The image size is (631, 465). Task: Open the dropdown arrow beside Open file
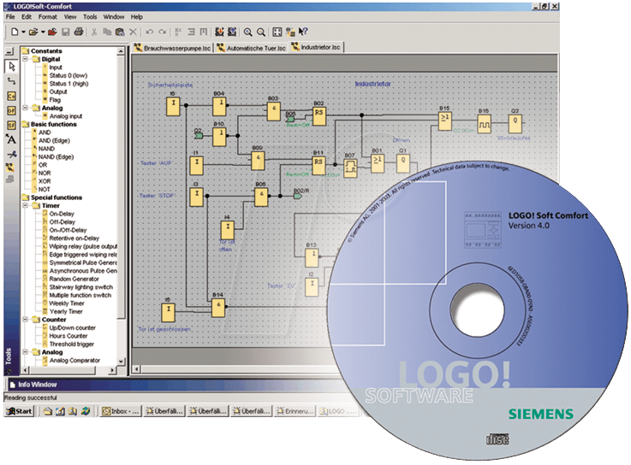(43, 32)
